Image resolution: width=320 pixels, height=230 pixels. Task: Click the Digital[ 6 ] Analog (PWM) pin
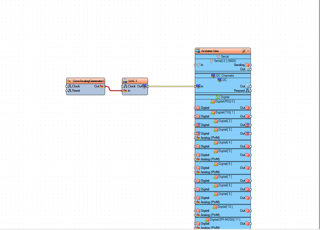[195, 172]
